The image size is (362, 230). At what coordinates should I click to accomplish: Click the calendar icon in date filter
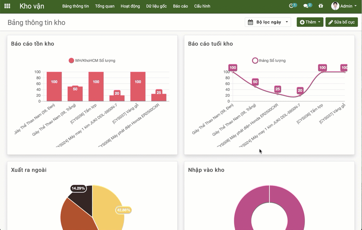tap(250, 22)
